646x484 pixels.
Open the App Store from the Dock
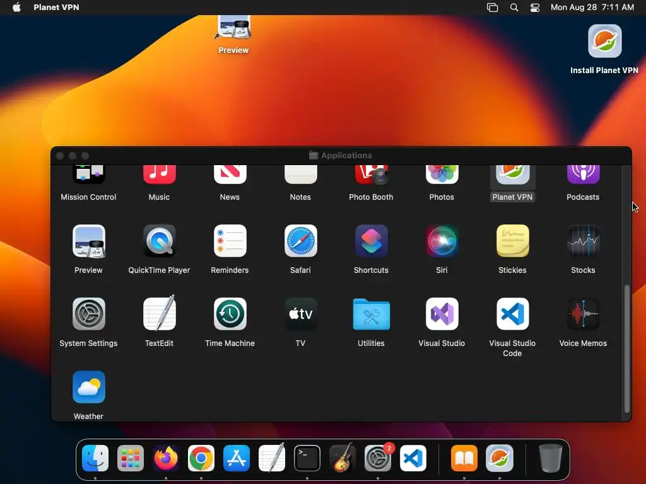coord(237,458)
